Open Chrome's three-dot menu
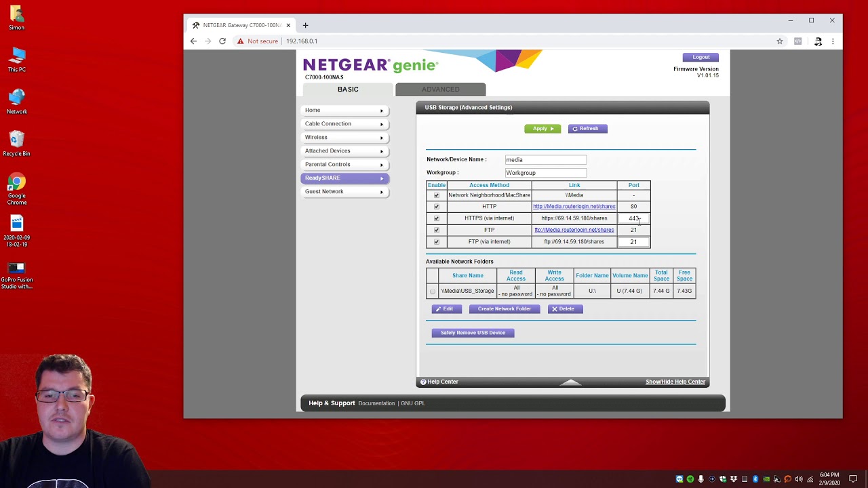 tap(833, 41)
